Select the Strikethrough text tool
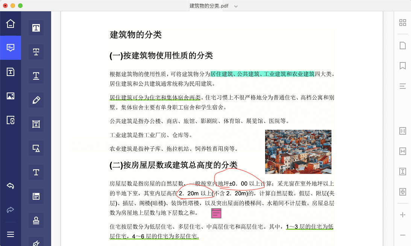The height and width of the screenshot is (246, 411). click(x=36, y=52)
